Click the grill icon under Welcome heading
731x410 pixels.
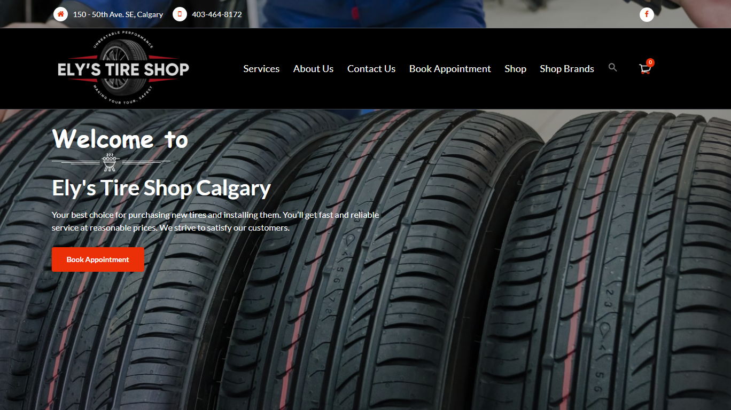[x=110, y=162]
